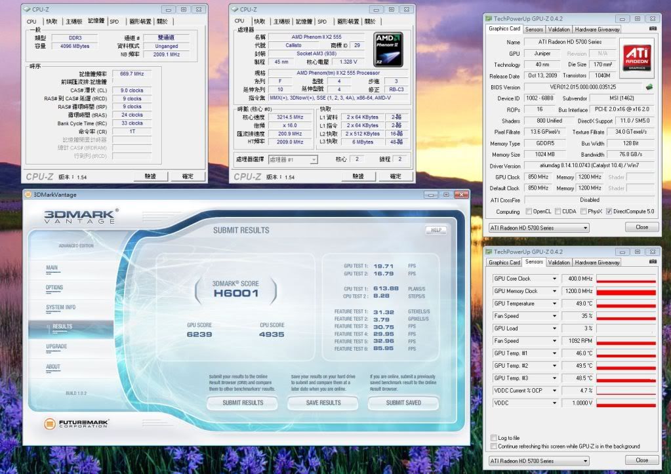The image size is (671, 474).
Task: Click the 3DMarkVantage title bar icon
Action: pyautogui.click(x=28, y=195)
